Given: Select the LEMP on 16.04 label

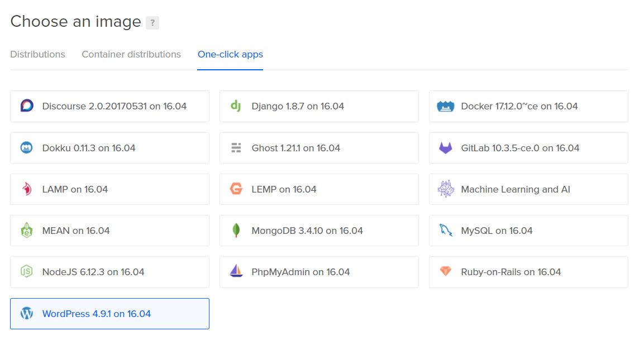Looking at the screenshot, I should coord(284,189).
